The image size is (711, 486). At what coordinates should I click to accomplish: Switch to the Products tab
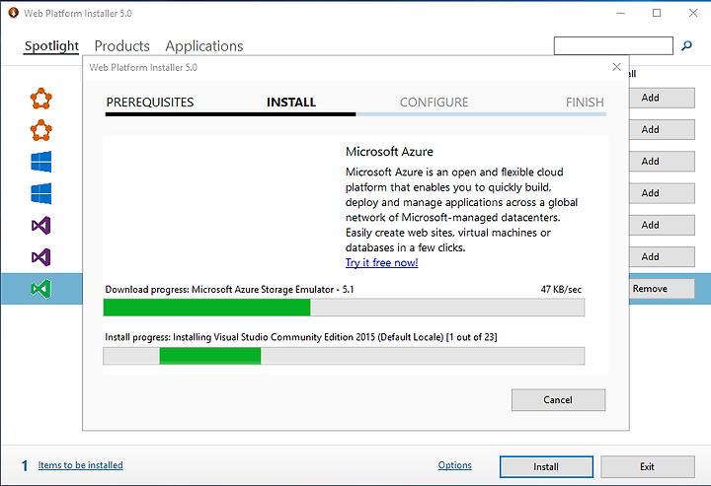[122, 46]
